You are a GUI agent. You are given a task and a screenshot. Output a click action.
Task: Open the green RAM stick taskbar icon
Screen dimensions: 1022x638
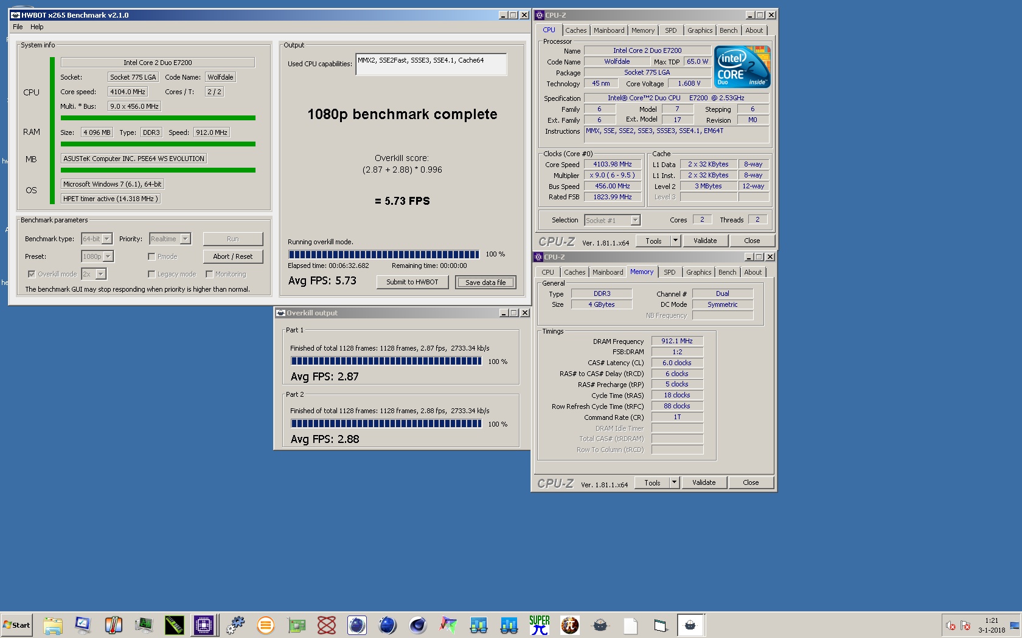(x=174, y=625)
